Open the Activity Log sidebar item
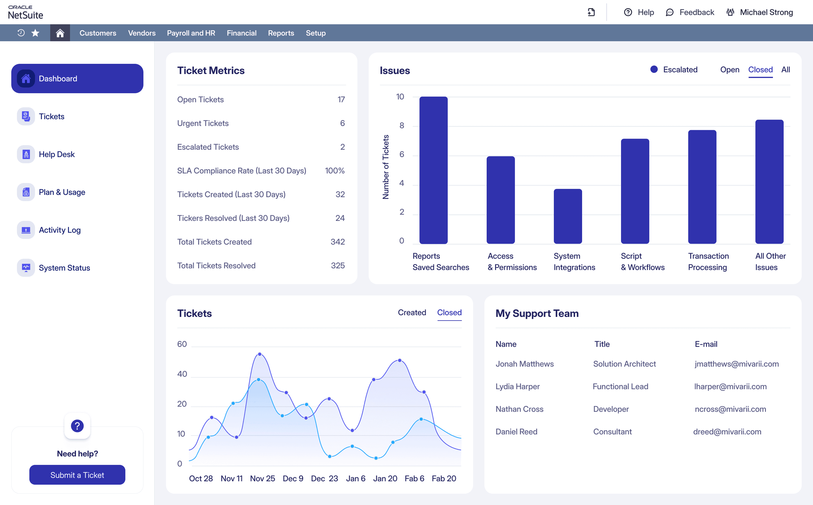 (x=59, y=230)
